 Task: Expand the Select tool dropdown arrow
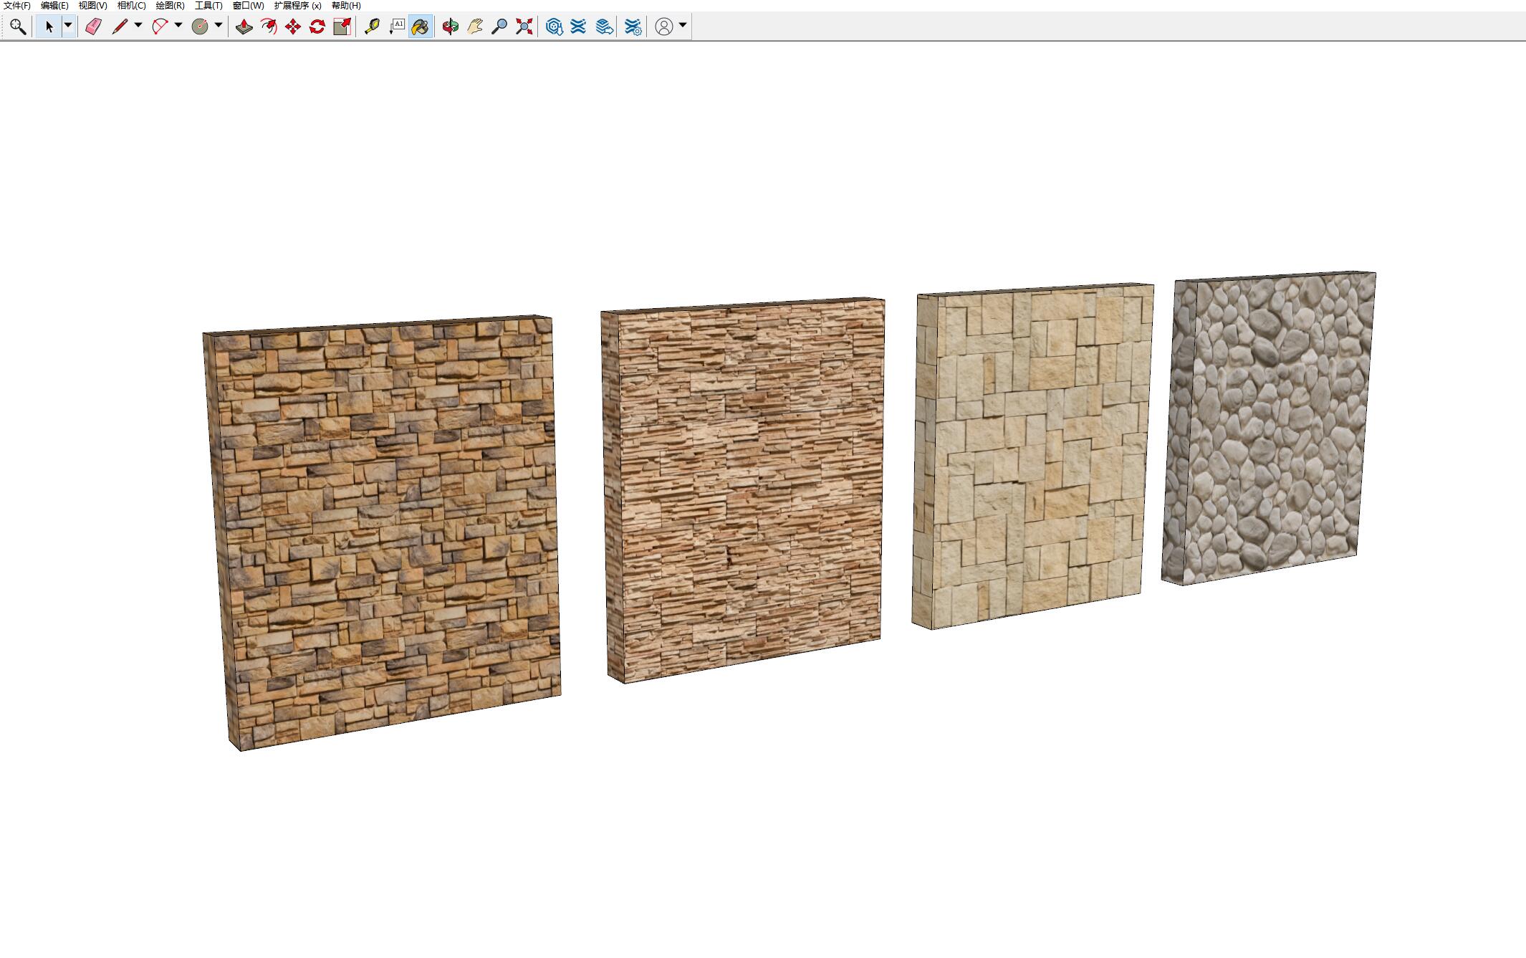click(68, 26)
